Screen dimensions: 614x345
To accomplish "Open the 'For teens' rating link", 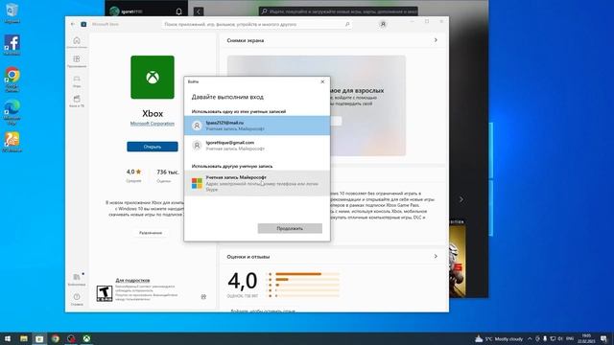I will [x=132, y=280].
